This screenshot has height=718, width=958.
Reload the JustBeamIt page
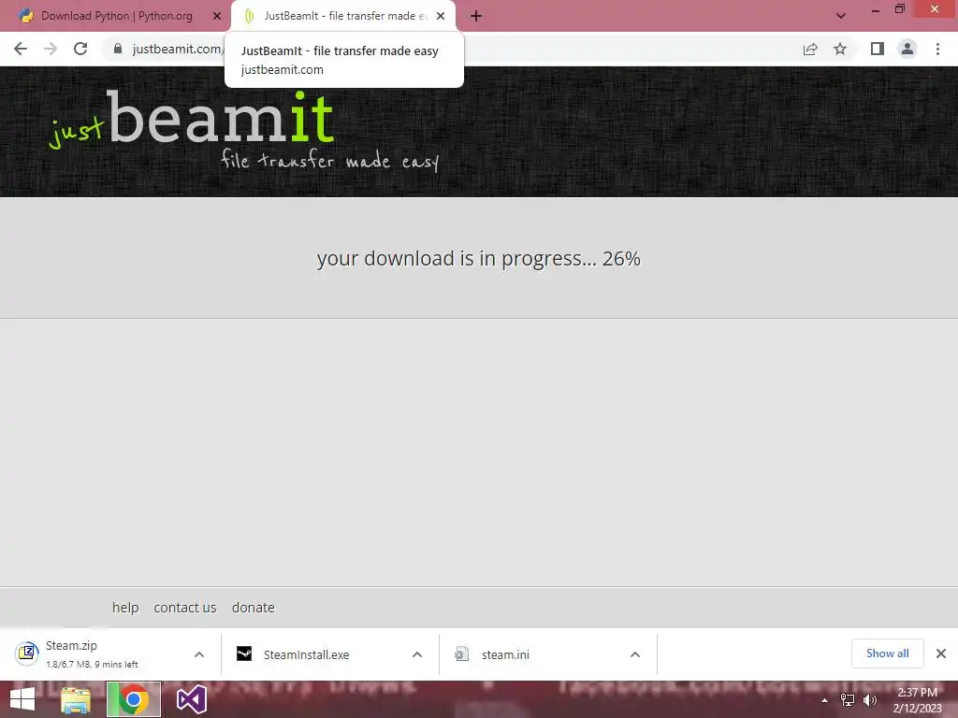tap(80, 49)
